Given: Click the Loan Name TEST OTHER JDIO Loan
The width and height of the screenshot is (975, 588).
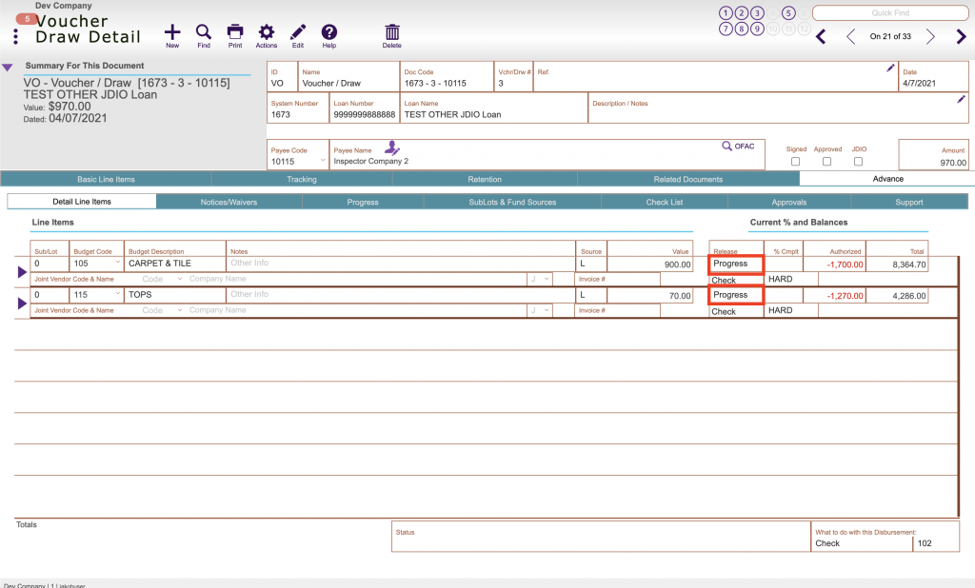Looking at the screenshot, I should coord(494,108).
